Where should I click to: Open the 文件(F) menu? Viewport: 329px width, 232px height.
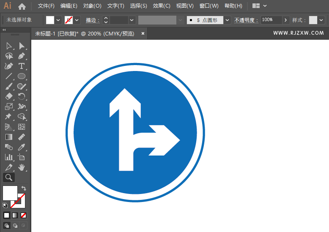coord(46,6)
